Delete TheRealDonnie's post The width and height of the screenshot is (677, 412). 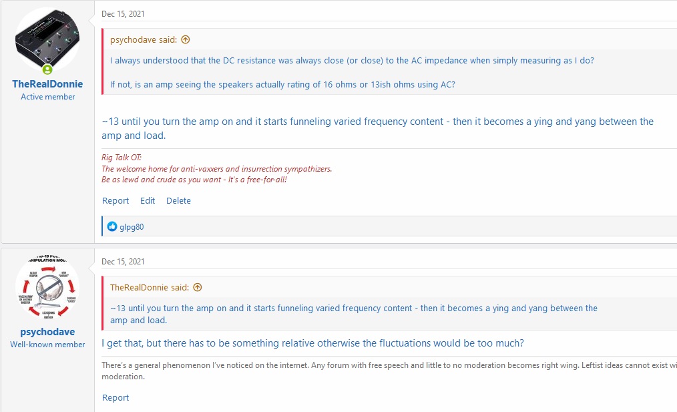pyautogui.click(x=178, y=200)
